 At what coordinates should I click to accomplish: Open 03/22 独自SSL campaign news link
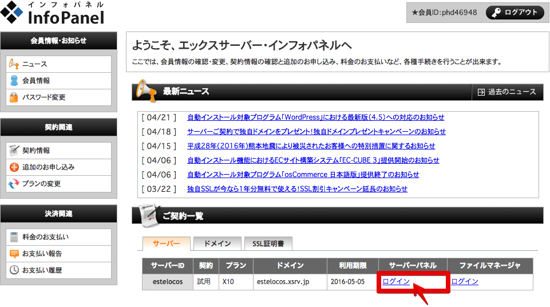point(297,189)
